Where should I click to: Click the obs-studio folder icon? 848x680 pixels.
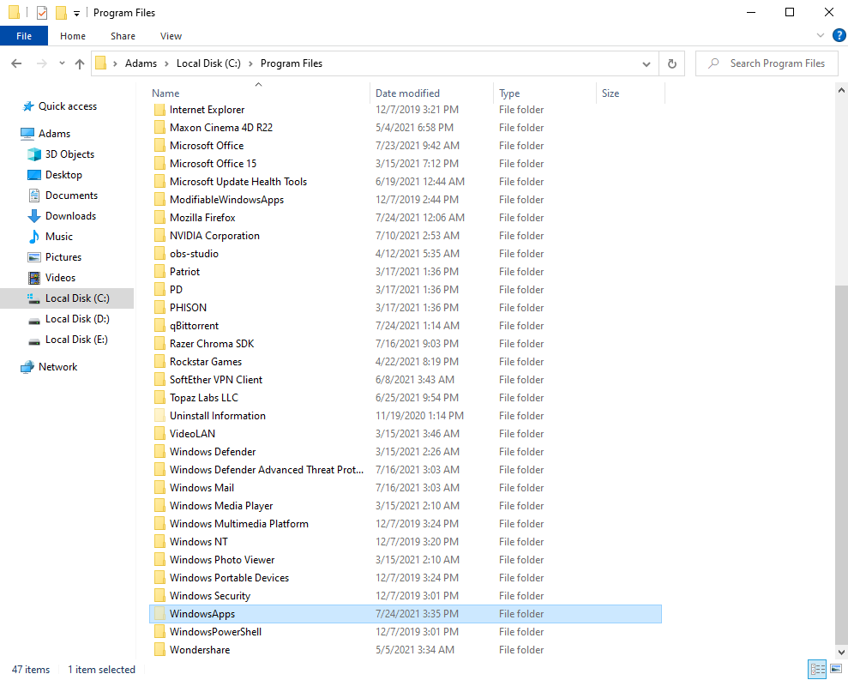(159, 254)
